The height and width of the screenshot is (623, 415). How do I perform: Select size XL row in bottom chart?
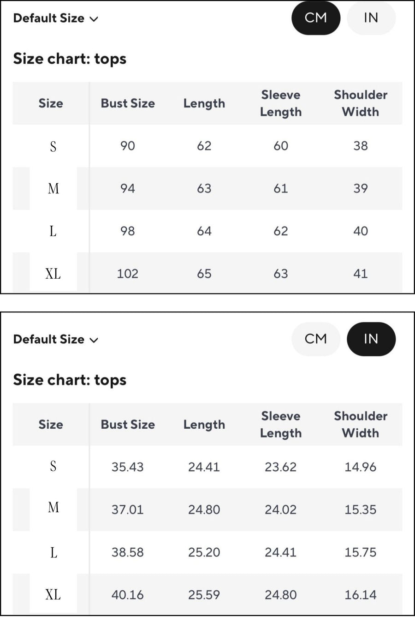click(x=53, y=595)
